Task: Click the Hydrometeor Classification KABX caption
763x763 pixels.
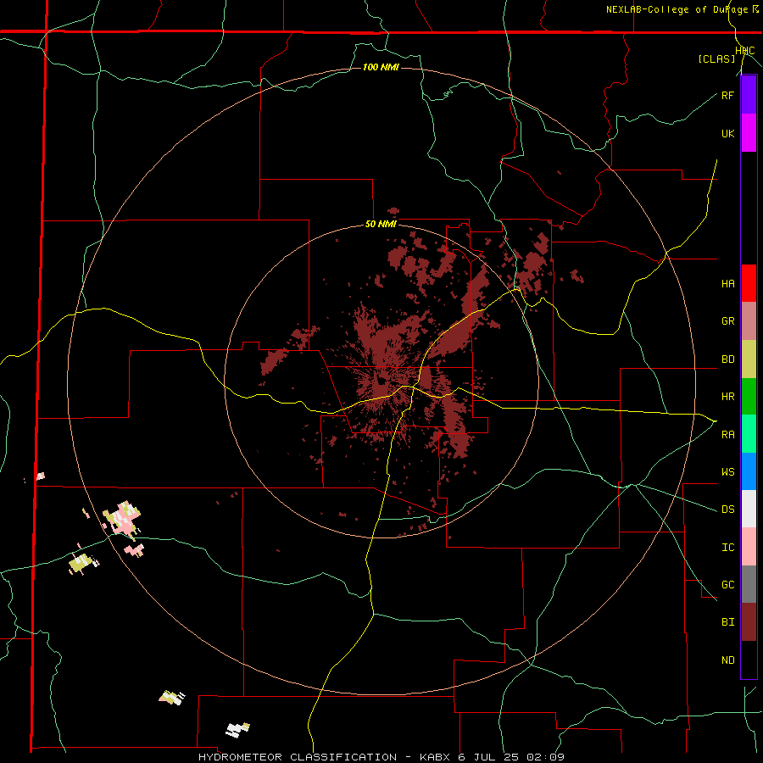Action: (381, 757)
